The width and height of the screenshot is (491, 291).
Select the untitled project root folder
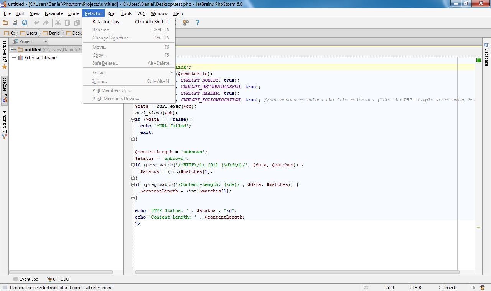(33, 50)
